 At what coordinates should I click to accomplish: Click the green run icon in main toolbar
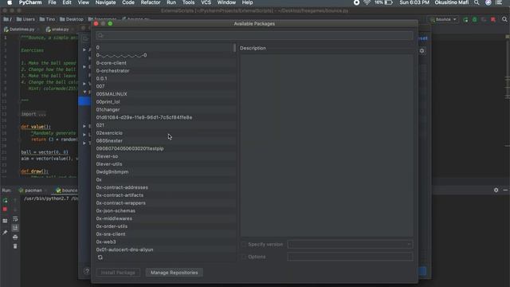[x=465, y=19]
